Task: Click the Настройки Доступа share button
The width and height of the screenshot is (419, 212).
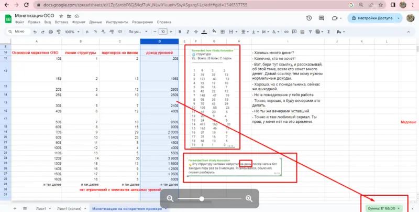Action: [372, 18]
